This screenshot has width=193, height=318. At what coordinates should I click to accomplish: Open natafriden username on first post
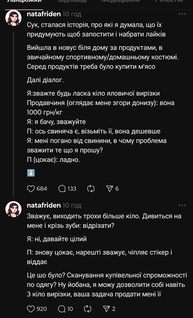pos(44,14)
